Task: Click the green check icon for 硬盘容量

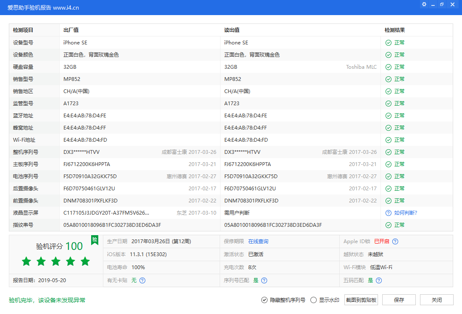Action: [x=388, y=67]
